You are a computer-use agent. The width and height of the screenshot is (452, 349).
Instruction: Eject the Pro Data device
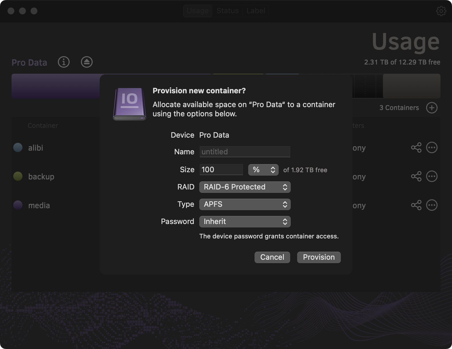[87, 62]
